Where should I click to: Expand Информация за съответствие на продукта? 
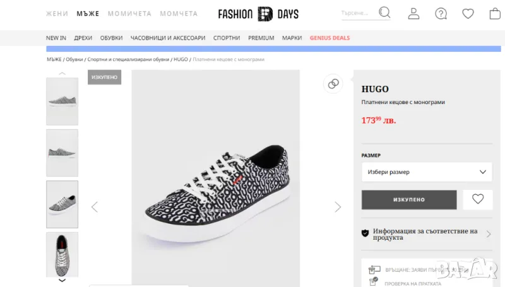pos(427,234)
